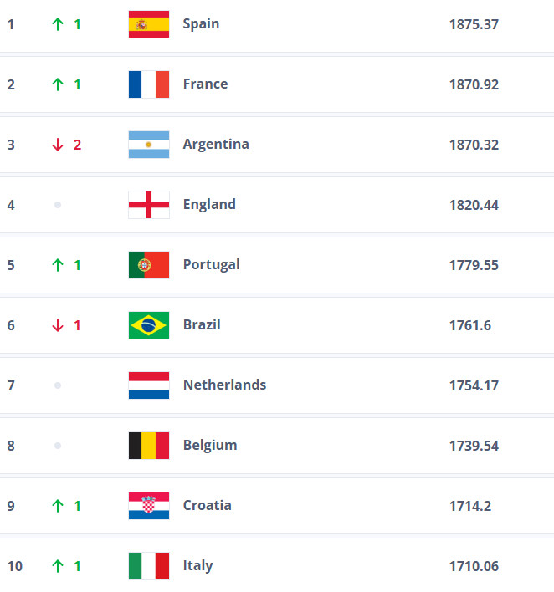Click England's no-change dot indicator
Screen dimensions: 554x592
(58, 205)
